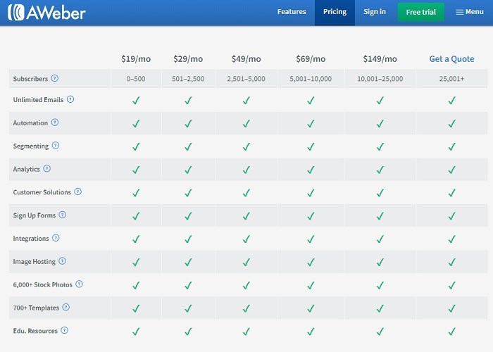Click the Analytics row label
This screenshot has height=352, width=493.
click(x=27, y=169)
